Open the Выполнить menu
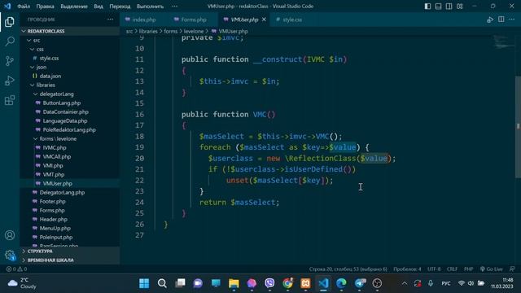This screenshot has width=521, height=293. 150,7
